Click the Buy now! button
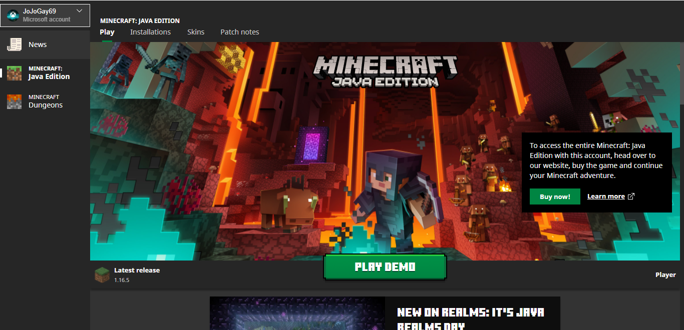684x330 pixels. tap(555, 196)
